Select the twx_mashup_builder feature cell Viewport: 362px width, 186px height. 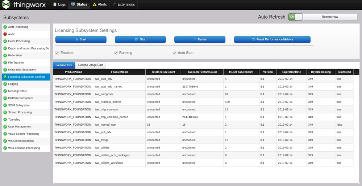pos(120,102)
